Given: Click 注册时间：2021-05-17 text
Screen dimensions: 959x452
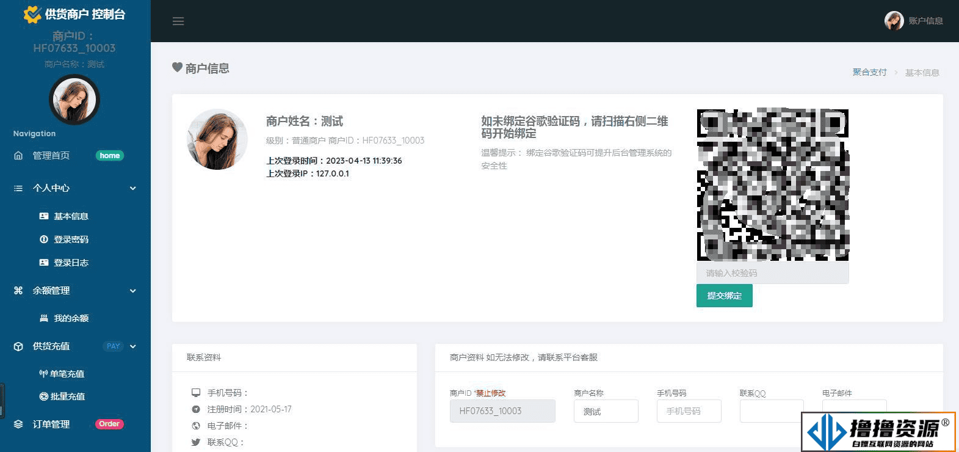Looking at the screenshot, I should (x=249, y=409).
